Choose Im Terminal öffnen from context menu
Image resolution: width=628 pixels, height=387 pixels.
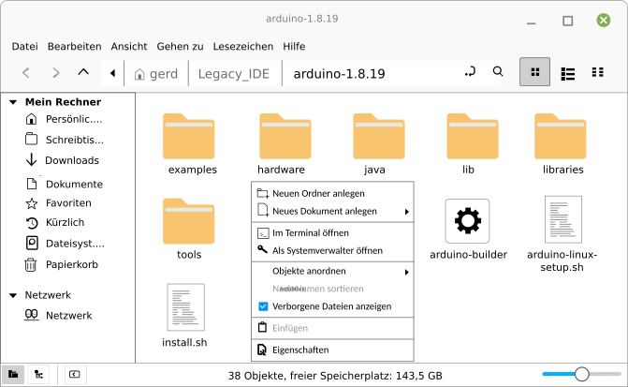(311, 231)
